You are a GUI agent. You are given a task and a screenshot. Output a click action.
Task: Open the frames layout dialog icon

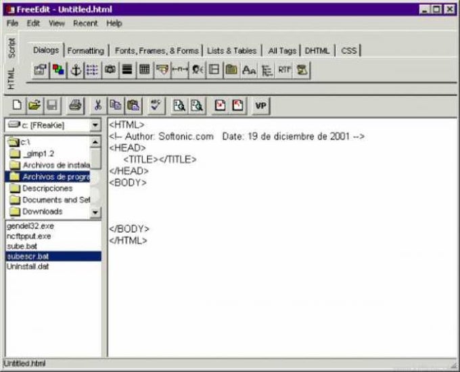pyautogui.click(x=214, y=70)
